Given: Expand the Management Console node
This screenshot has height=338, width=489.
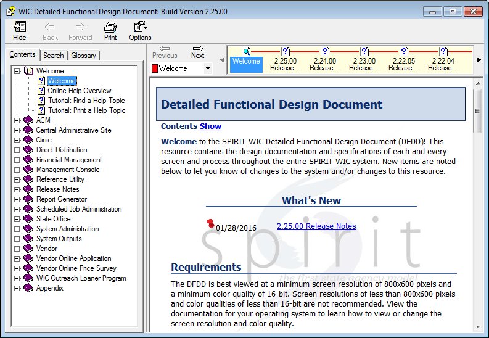Looking at the screenshot, I should [17, 170].
